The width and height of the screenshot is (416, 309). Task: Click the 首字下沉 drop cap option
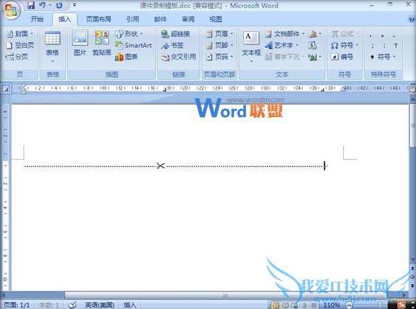coord(284,56)
